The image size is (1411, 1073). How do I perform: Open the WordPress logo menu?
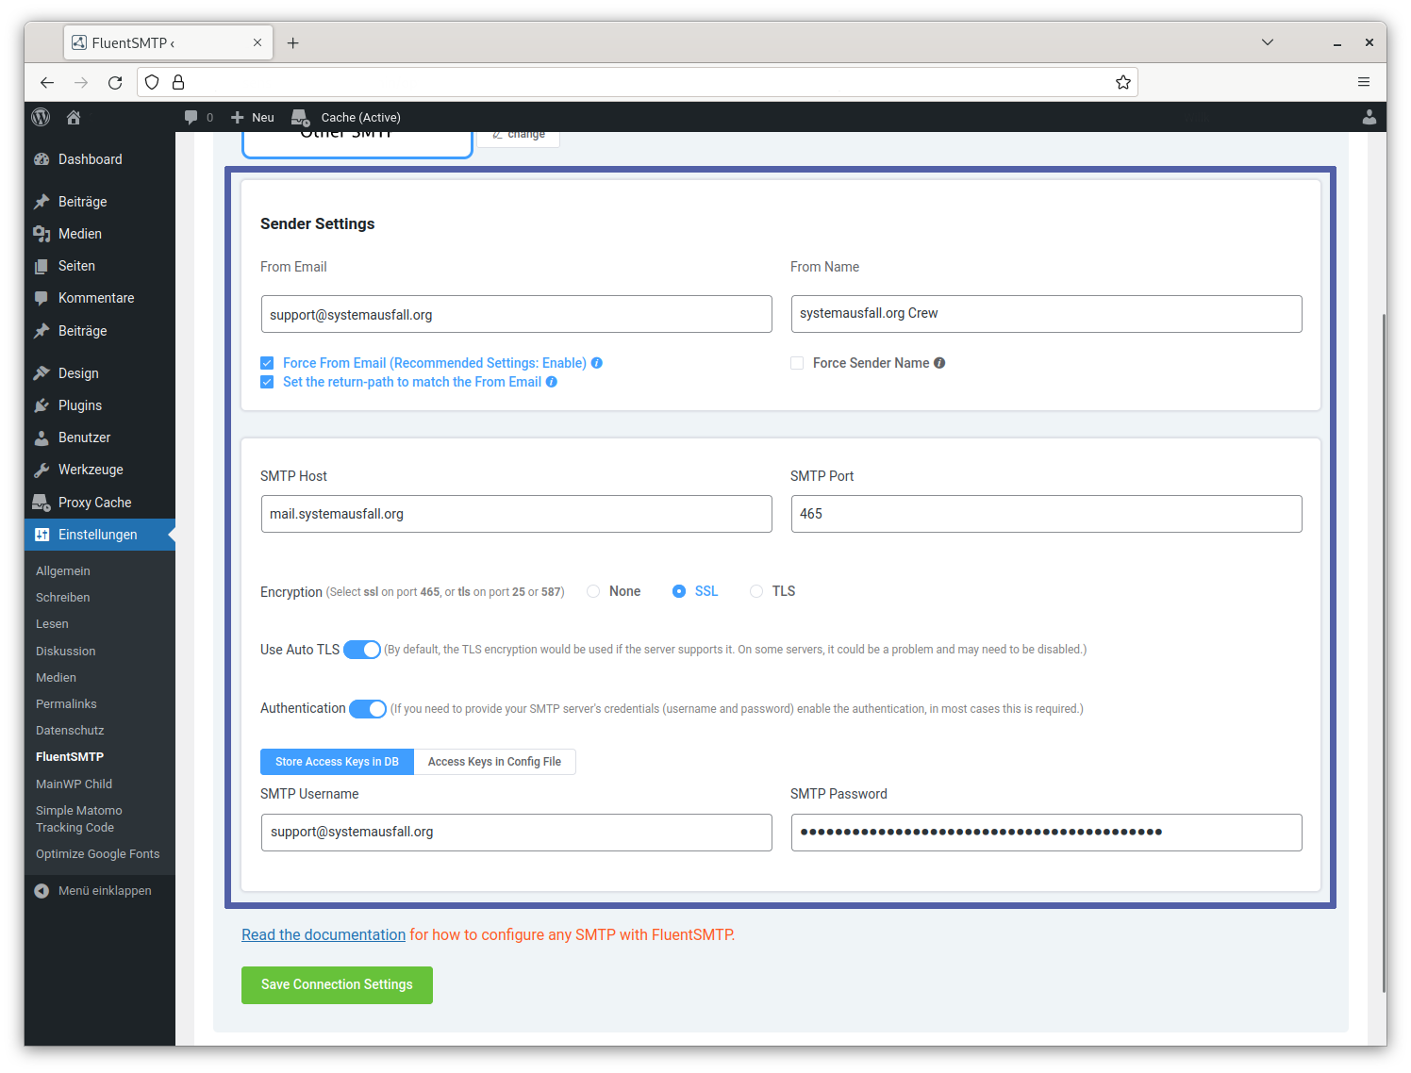(x=41, y=117)
